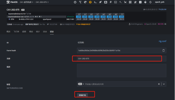The image size is (175, 100).
Task: Click the Farm hash field
Action: pos(122,50)
